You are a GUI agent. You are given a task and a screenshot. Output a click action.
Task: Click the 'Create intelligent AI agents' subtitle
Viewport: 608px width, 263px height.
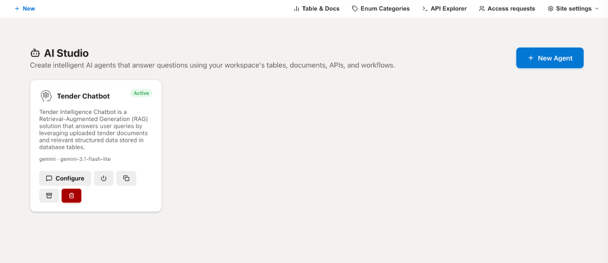click(x=213, y=65)
